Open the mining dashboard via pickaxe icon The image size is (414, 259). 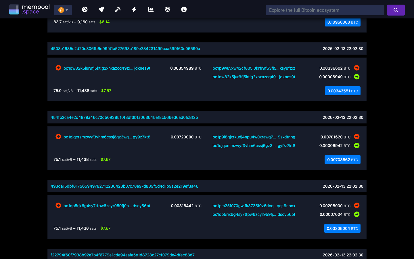pyautogui.click(x=118, y=9)
